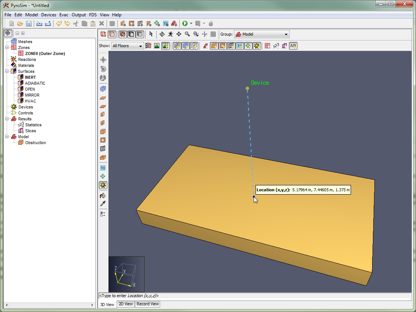416x312 pixels.
Task: Toggle visibility of holes
Action: point(222,46)
